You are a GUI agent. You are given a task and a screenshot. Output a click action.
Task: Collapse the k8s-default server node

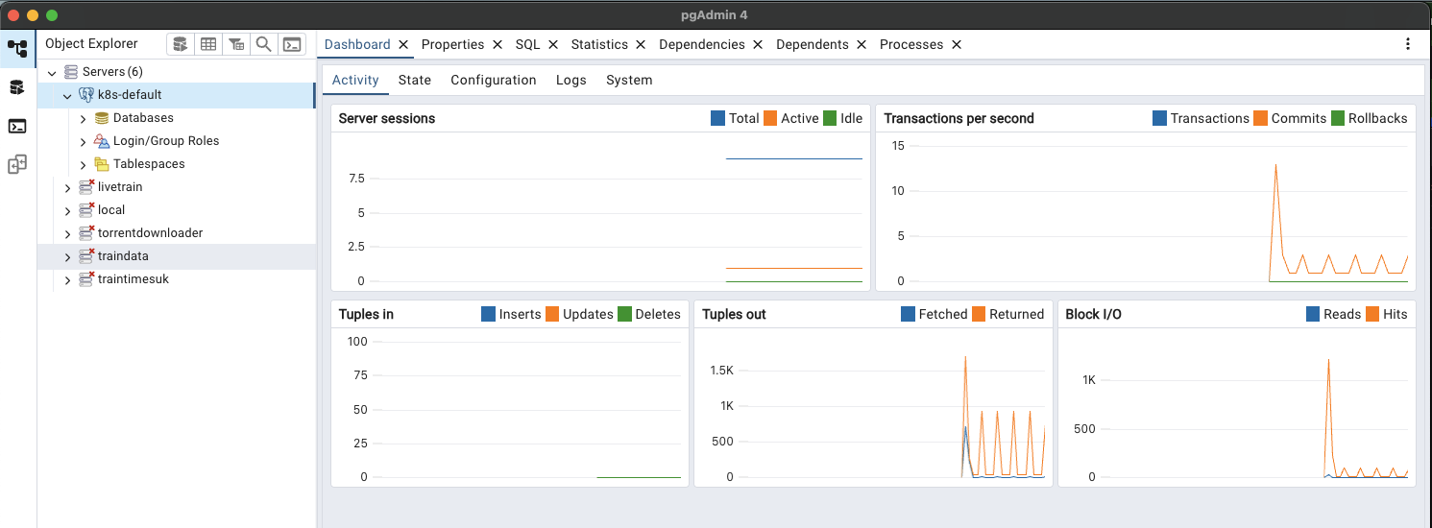(67, 96)
